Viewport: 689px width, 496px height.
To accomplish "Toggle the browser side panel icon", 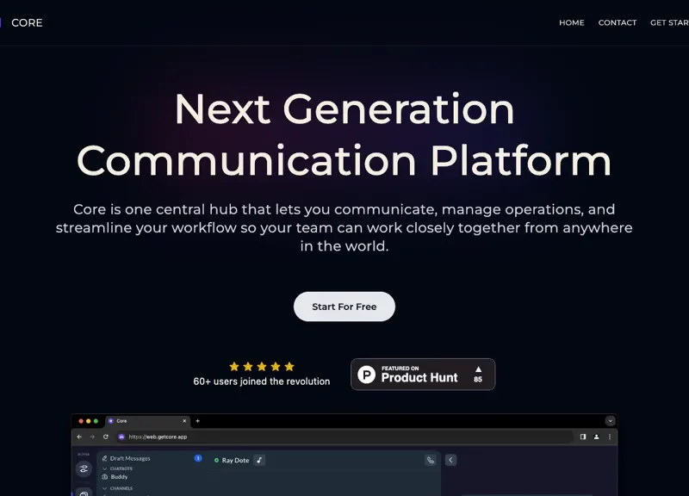I will point(585,437).
